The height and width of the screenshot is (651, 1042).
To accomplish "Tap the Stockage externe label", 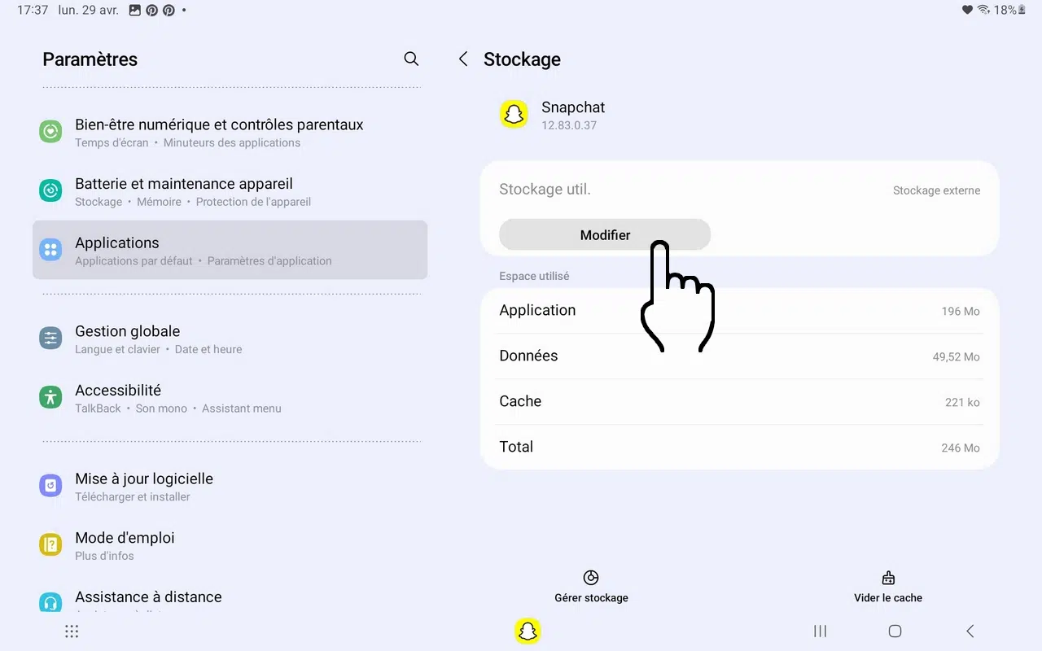I will (936, 190).
